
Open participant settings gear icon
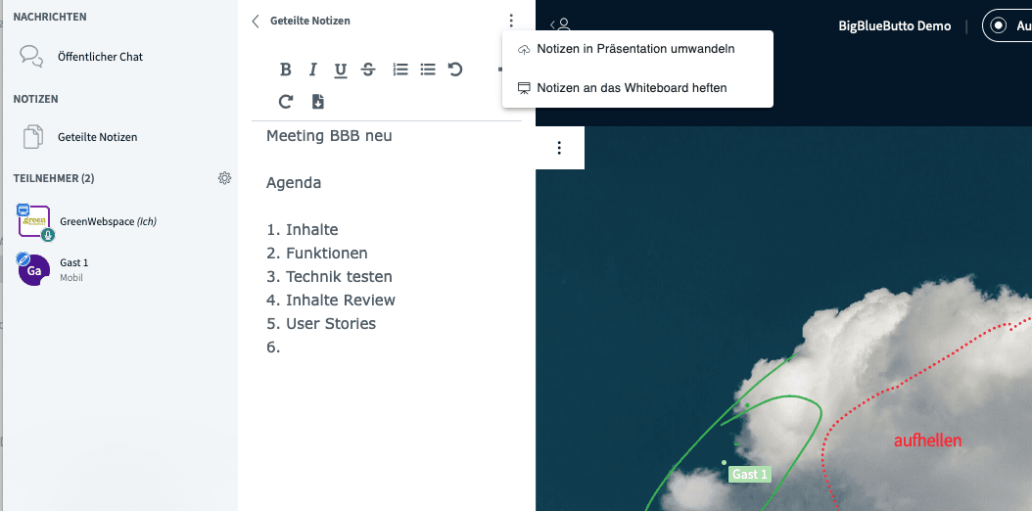point(224,178)
